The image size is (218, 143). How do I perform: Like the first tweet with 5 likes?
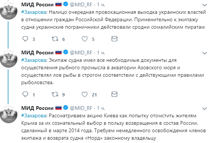pyautogui.click(x=85, y=39)
